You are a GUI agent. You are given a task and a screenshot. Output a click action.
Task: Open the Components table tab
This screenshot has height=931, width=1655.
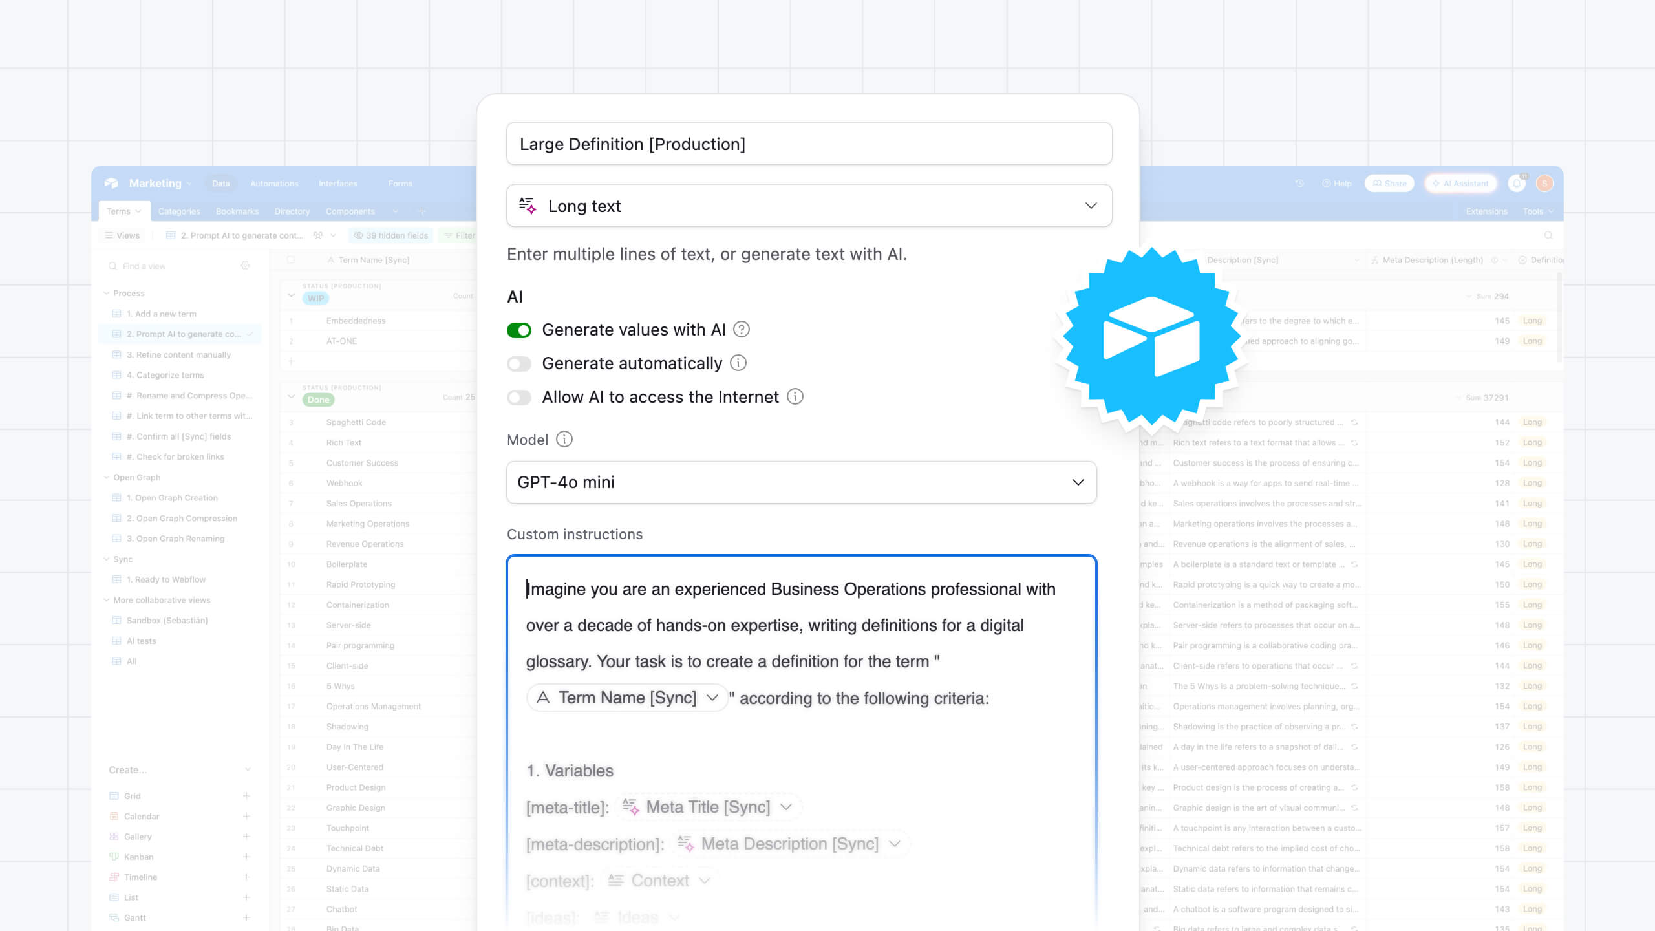click(x=350, y=211)
